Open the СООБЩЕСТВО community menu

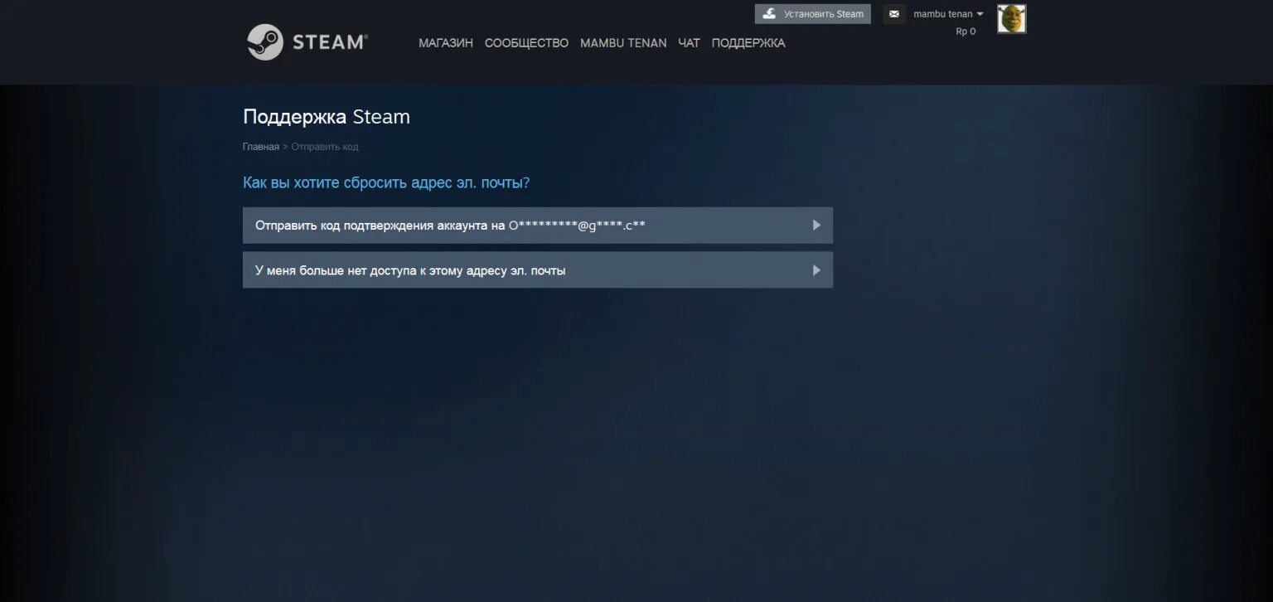[526, 43]
